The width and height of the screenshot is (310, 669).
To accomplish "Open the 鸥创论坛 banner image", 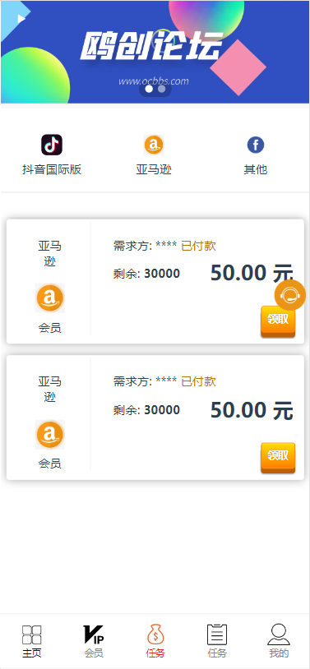I will [155, 52].
